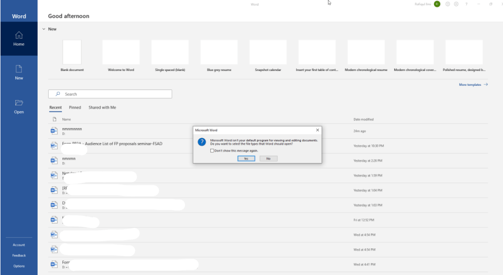Open Insert your first table of contents template
503x275 pixels.
pos(317,52)
